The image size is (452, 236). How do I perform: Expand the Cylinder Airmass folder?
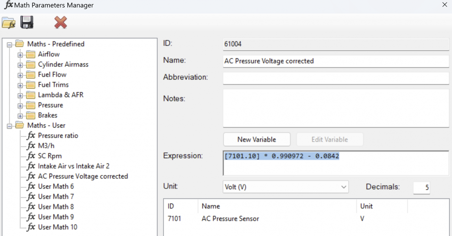[20, 65]
